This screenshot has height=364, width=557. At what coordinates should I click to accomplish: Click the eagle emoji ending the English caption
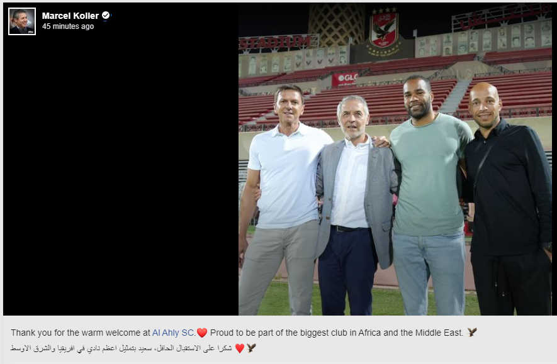(472, 333)
